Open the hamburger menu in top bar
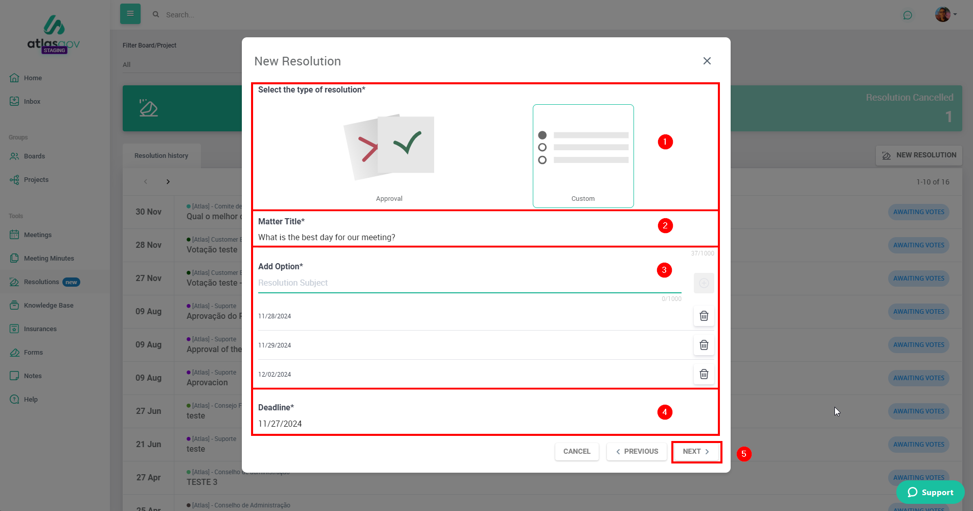The width and height of the screenshot is (973, 511). [130, 14]
